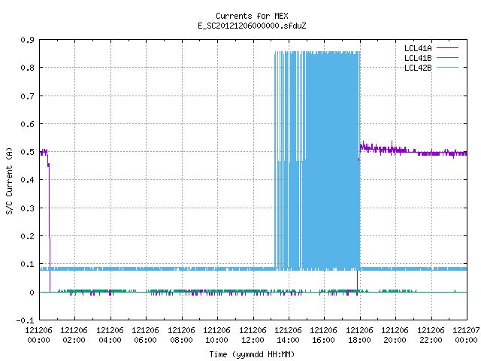Click the purple LCL41A legend line sample

(x=448, y=48)
